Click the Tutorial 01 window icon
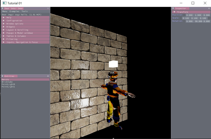Image resolution: width=211 pixels, height=139 pixels. tap(4, 3)
